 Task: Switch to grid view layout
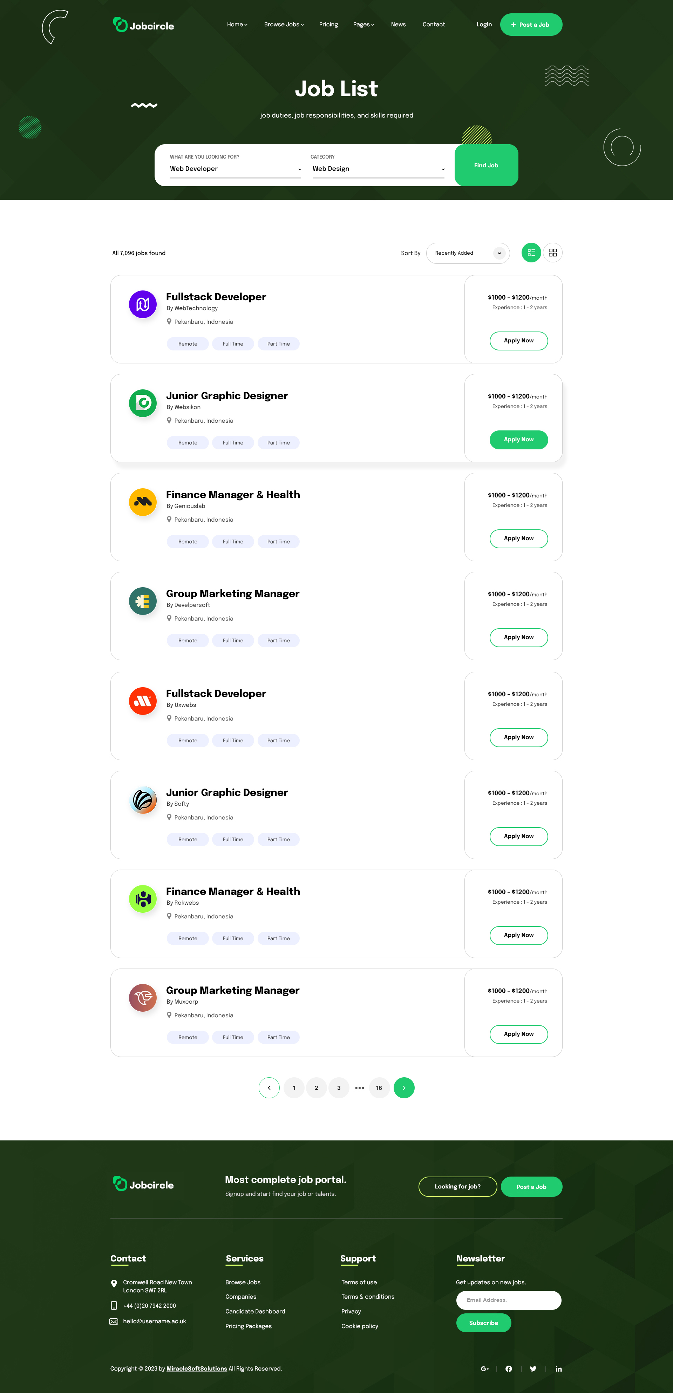pyautogui.click(x=552, y=253)
